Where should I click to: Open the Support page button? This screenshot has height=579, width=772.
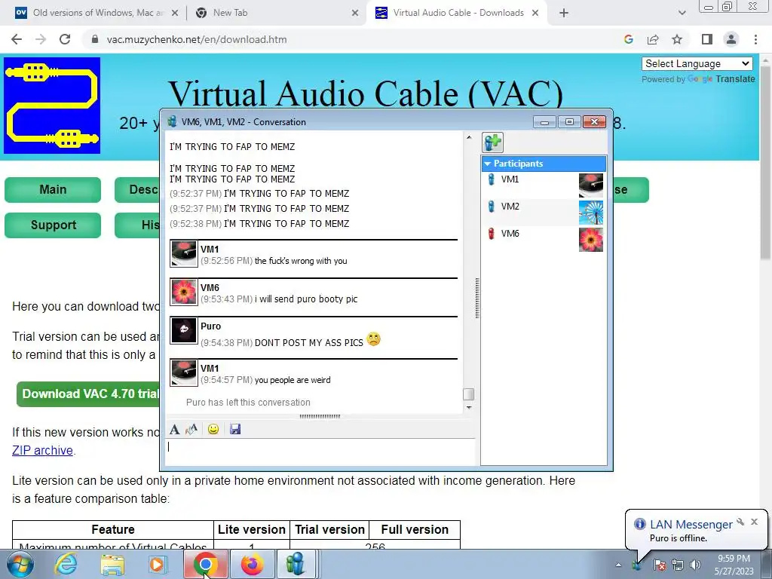point(53,225)
